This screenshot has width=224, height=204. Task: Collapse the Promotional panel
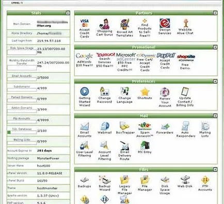point(215,47)
